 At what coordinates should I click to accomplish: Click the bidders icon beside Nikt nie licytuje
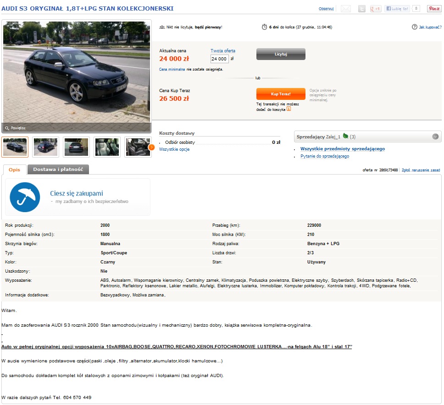(162, 27)
